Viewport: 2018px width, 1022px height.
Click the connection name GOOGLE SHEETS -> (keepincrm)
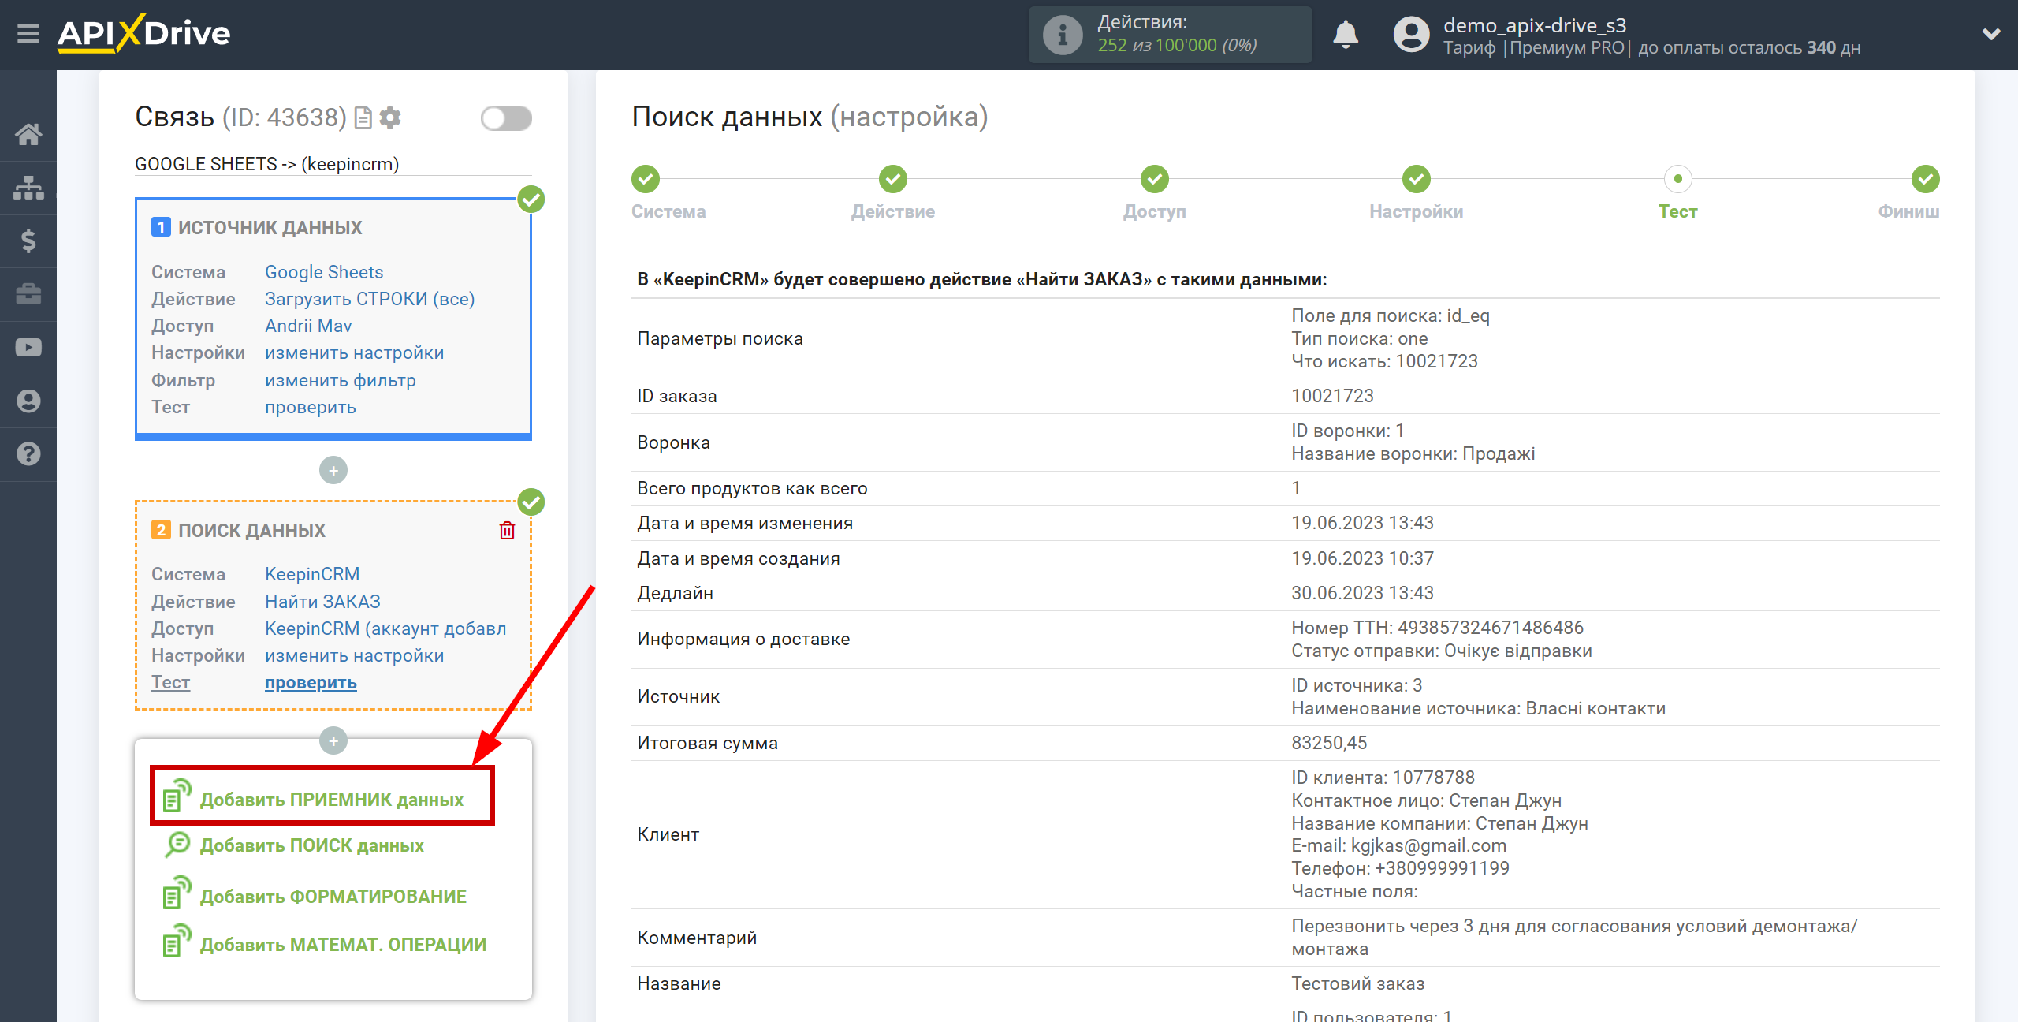click(267, 164)
